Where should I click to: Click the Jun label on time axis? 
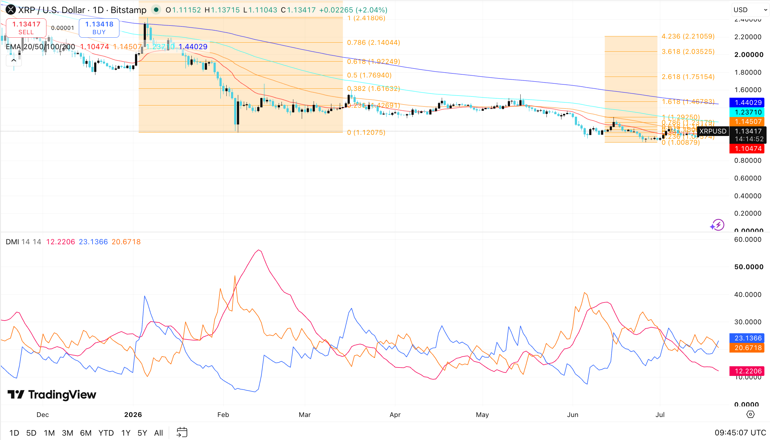pos(573,415)
